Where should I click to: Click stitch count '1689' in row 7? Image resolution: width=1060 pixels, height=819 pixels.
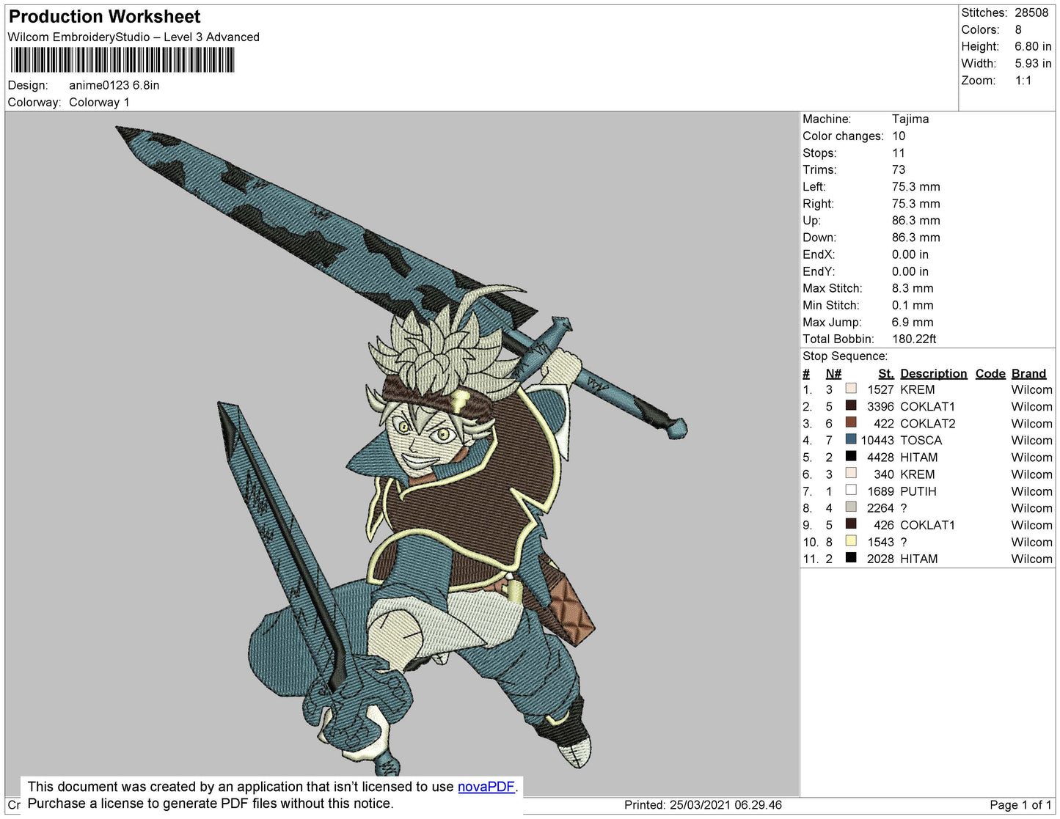[880, 491]
